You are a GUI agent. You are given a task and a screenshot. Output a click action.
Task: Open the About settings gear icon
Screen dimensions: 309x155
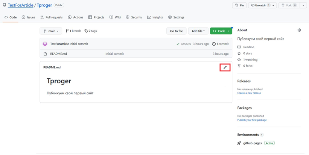pyautogui.click(x=299, y=30)
